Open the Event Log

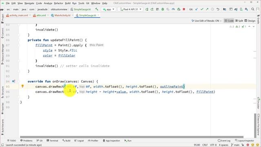[224, 140]
